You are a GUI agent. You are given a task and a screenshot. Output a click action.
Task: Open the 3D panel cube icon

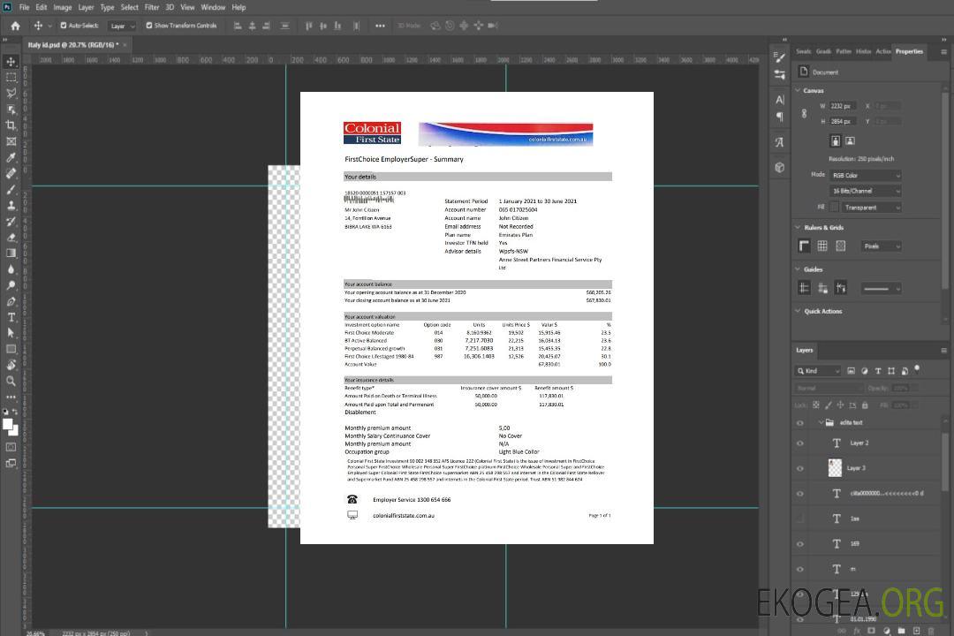(780, 167)
